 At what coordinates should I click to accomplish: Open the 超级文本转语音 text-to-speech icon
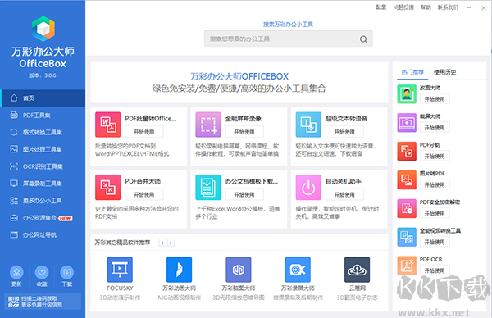308,125
